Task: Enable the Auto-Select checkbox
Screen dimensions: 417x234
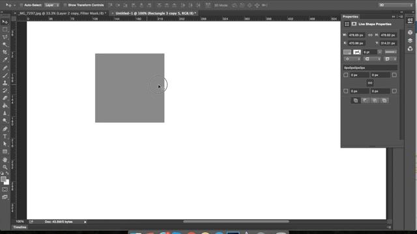Action: point(22,5)
